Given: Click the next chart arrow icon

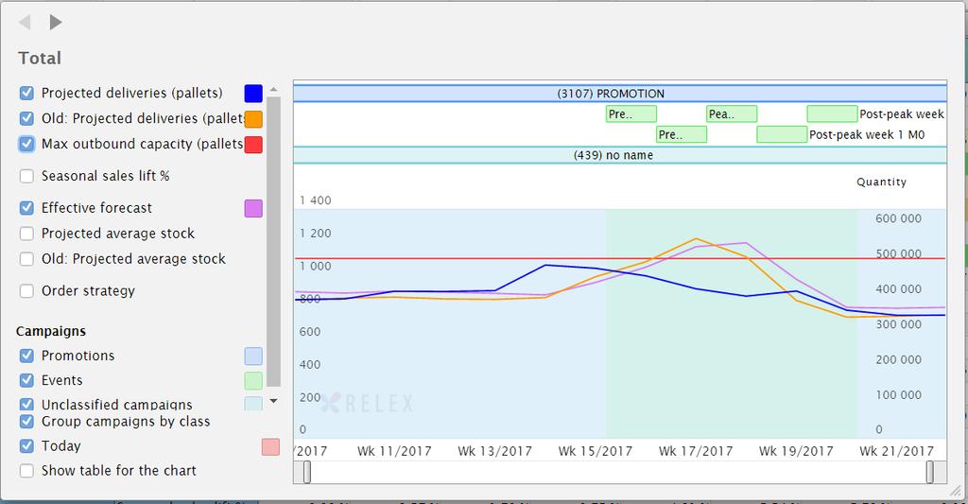Looking at the screenshot, I should (56, 23).
